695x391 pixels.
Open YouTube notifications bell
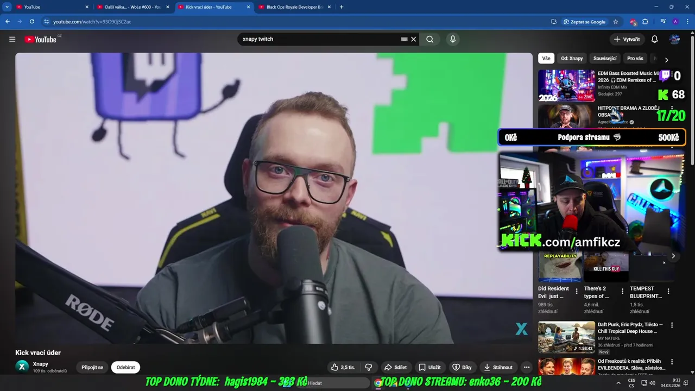point(654,39)
